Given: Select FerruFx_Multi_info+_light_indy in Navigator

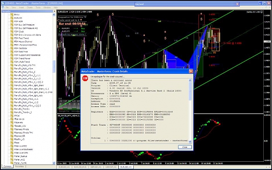Looking at the screenshot, I should (x=28, y=96).
